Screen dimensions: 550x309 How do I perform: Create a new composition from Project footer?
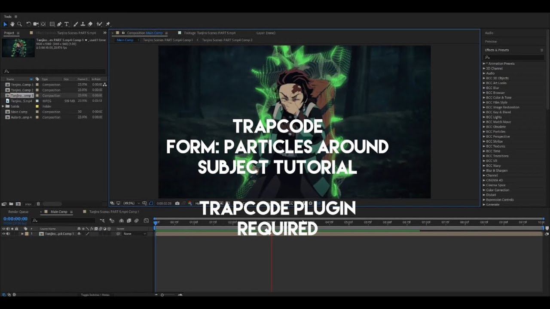pyautogui.click(x=18, y=204)
